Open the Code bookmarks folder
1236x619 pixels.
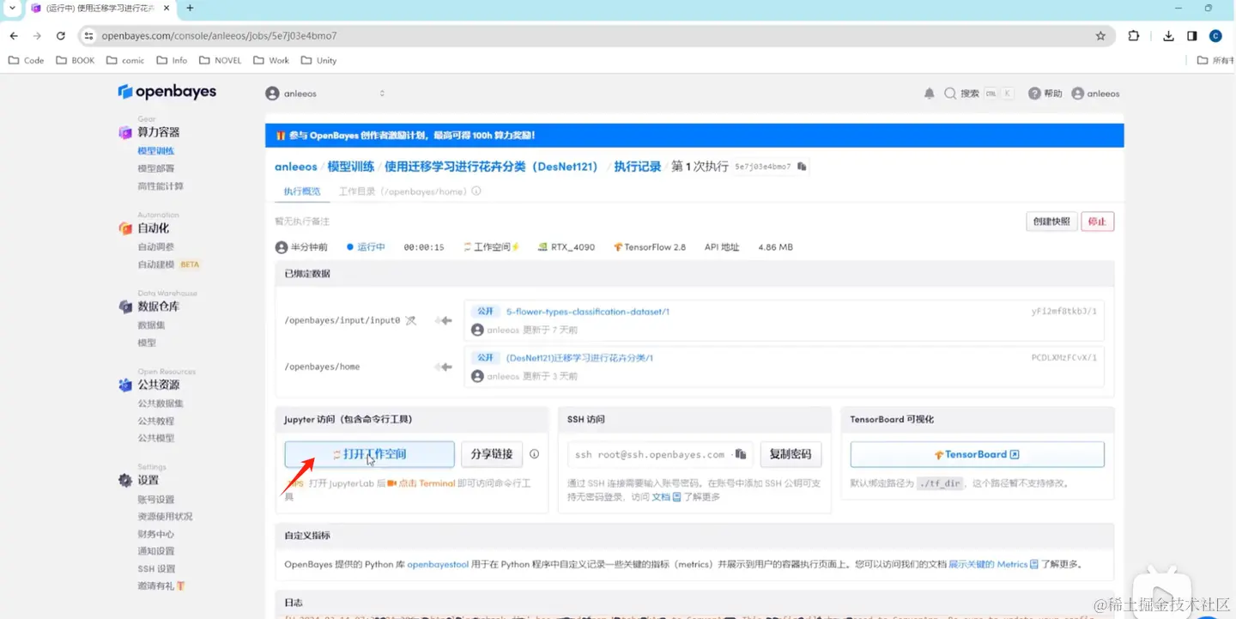[x=26, y=60]
